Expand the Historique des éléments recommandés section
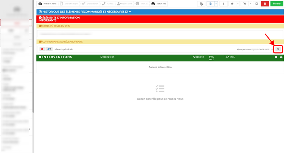Screen dimensions: 286x153 tap(85, 12)
